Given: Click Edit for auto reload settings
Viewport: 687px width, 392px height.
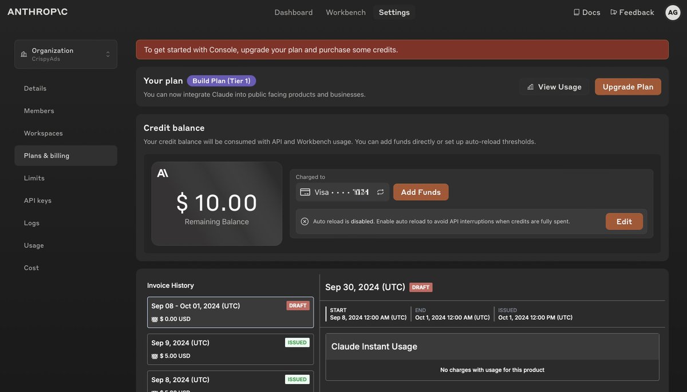Looking at the screenshot, I should tap(624, 221).
